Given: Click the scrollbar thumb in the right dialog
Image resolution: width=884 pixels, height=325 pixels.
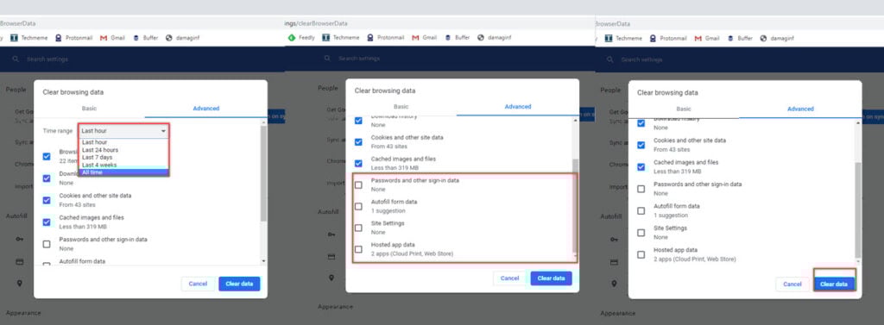Looking at the screenshot, I should click(x=858, y=209).
